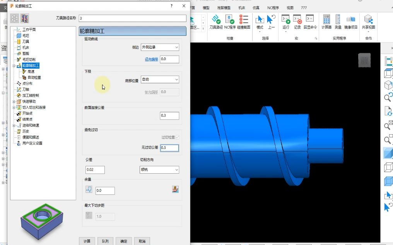393x245 pixels.
Task: Select 用户定义设置 node in the tree
Action: pyautogui.click(x=32, y=143)
